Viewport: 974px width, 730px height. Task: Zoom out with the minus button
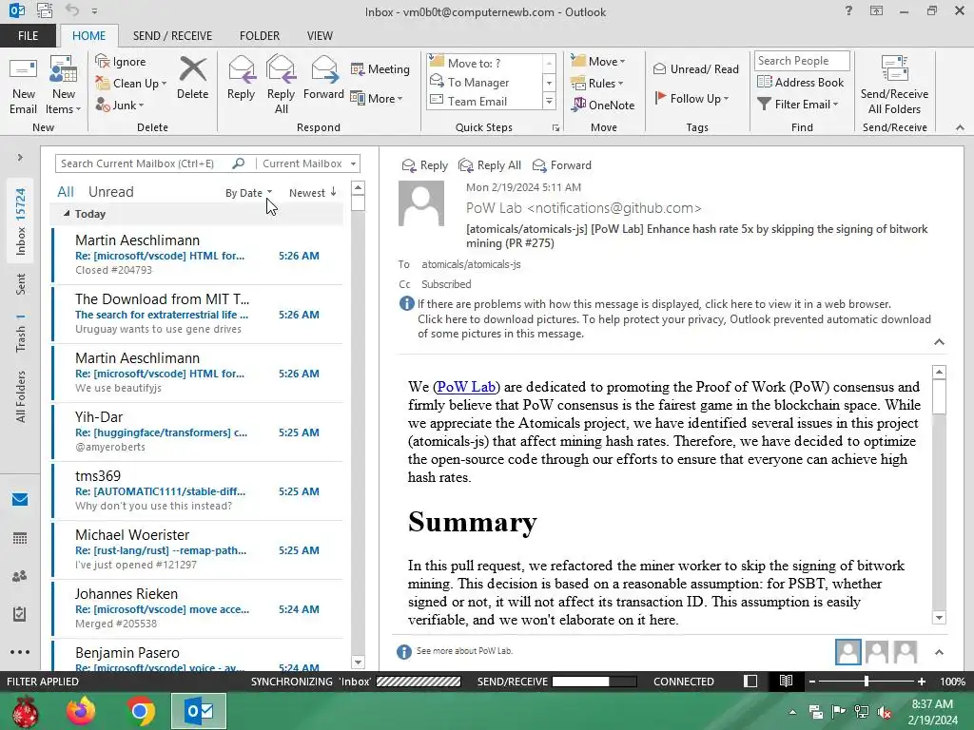coord(812,681)
